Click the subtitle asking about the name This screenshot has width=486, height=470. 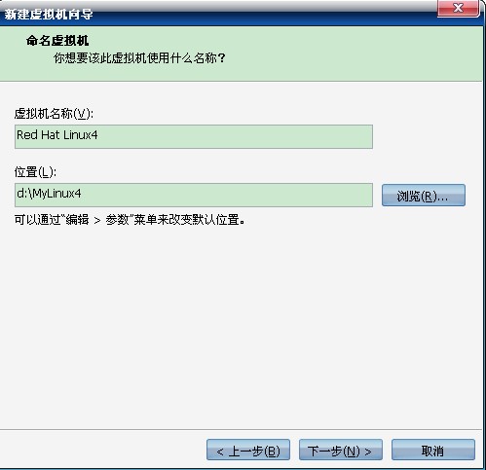pos(139,58)
